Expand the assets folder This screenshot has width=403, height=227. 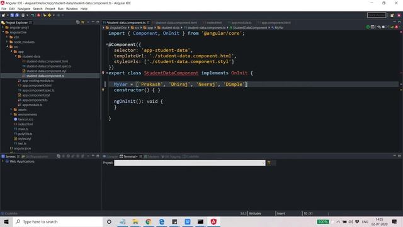[x=11, y=110]
